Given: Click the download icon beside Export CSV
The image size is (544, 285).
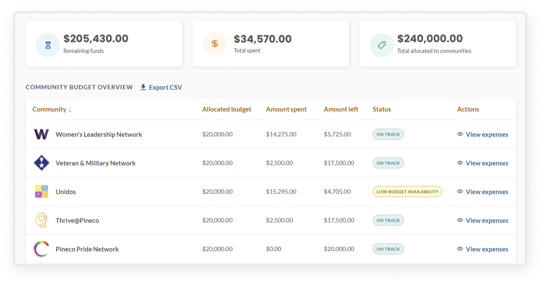Looking at the screenshot, I should click(x=143, y=87).
